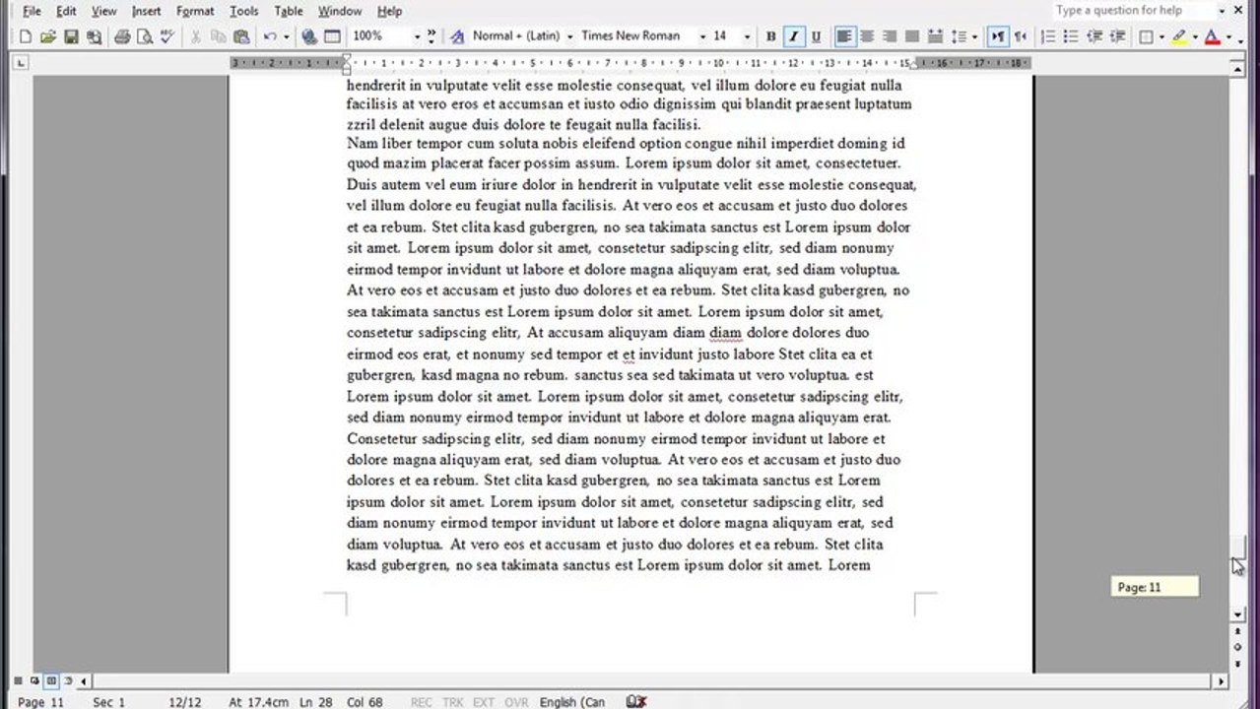Apply the yellow highlight color
This screenshot has width=1260, height=709.
[x=1180, y=36]
